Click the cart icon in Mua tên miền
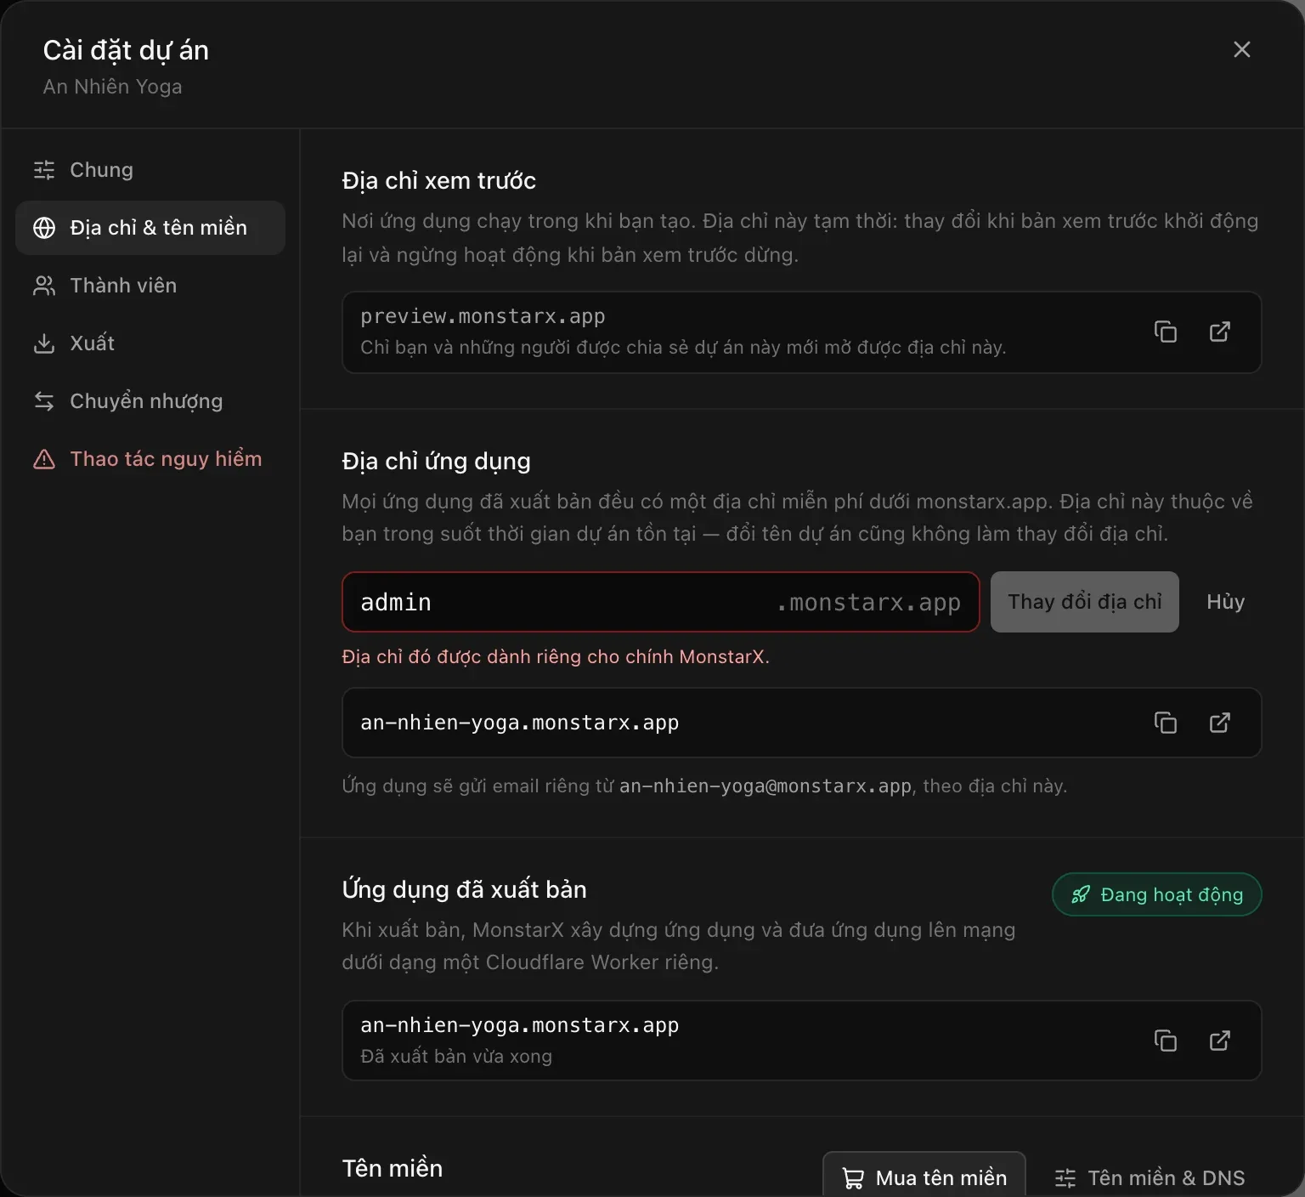The height and width of the screenshot is (1197, 1305). click(x=853, y=1178)
